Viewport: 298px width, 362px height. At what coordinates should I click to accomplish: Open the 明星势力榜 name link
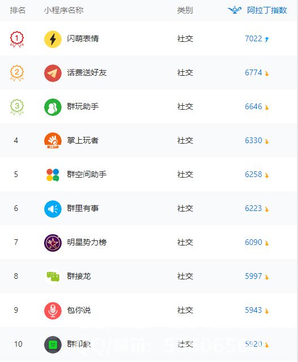87,242
